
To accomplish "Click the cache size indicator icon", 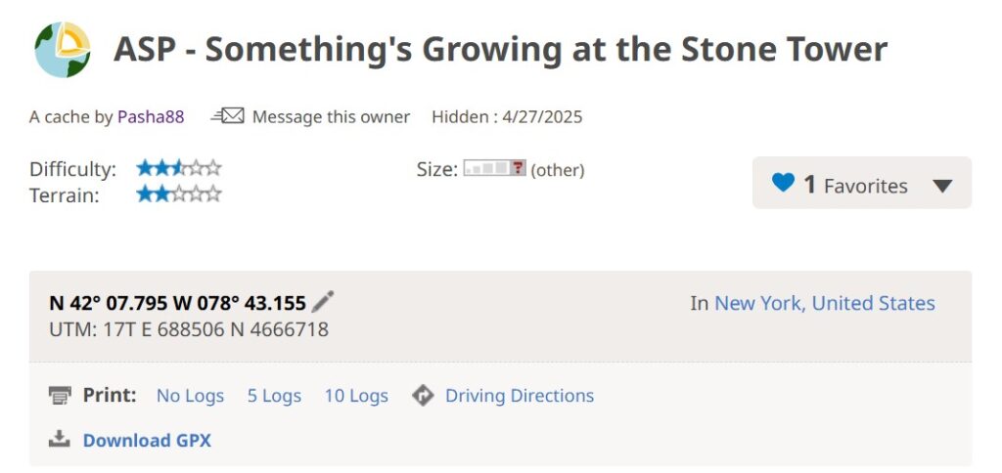I will point(494,168).
